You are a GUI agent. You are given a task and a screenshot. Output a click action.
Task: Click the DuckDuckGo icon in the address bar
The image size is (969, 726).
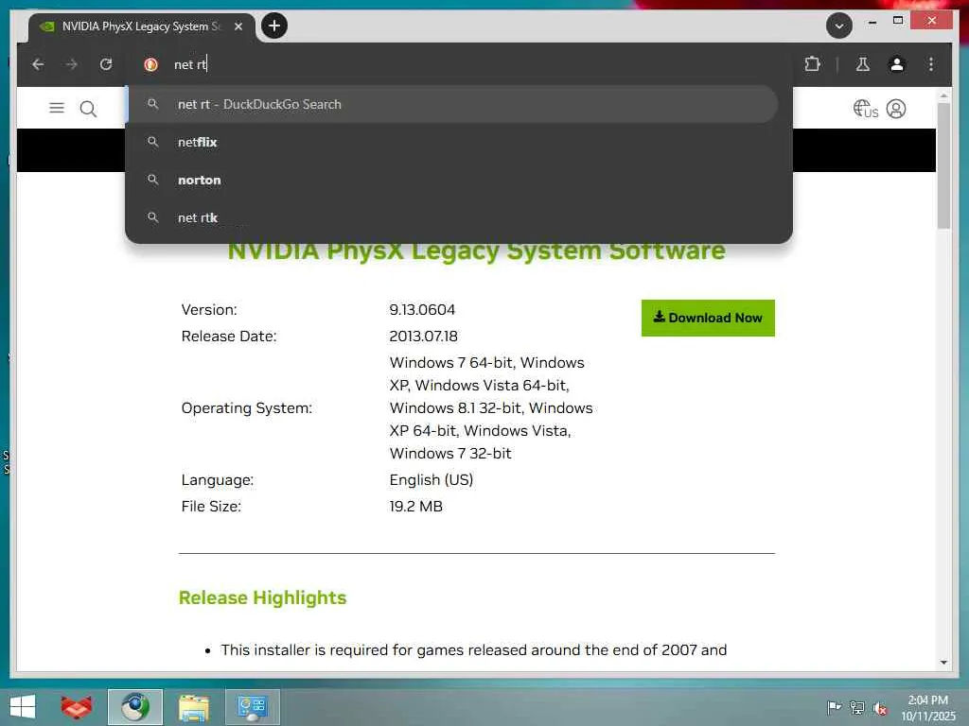[150, 64]
